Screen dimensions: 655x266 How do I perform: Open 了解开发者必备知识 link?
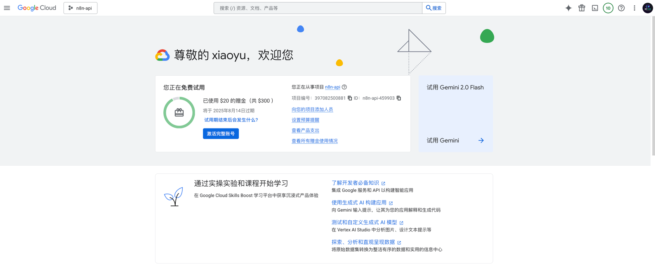pos(355,183)
